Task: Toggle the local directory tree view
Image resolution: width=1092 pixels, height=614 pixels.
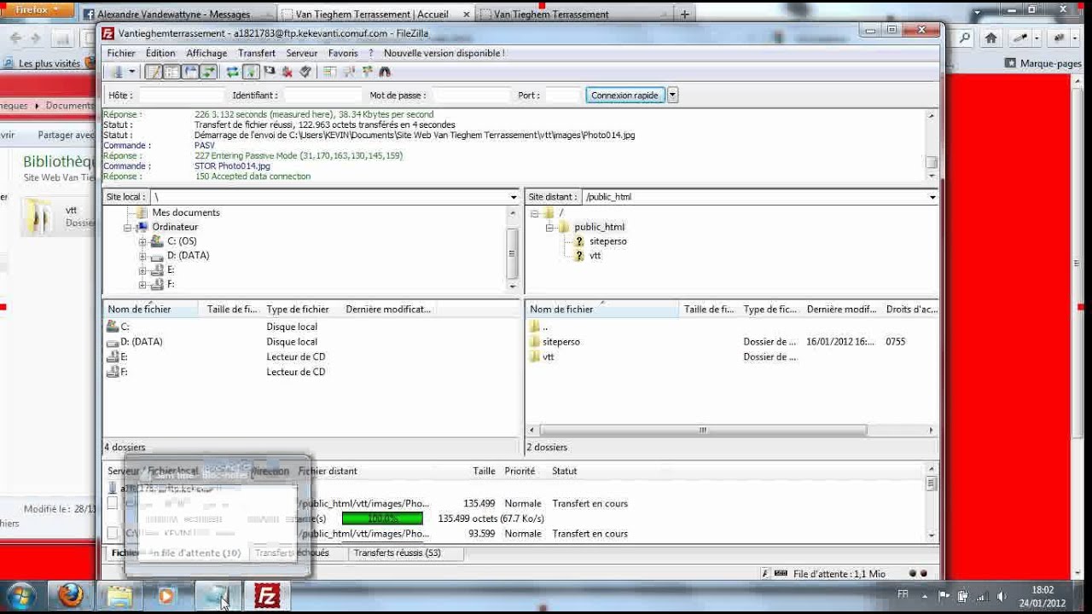Action: (171, 72)
